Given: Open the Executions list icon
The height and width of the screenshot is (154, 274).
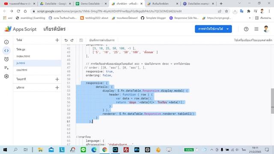Looking at the screenshot, I should coord(6,68).
